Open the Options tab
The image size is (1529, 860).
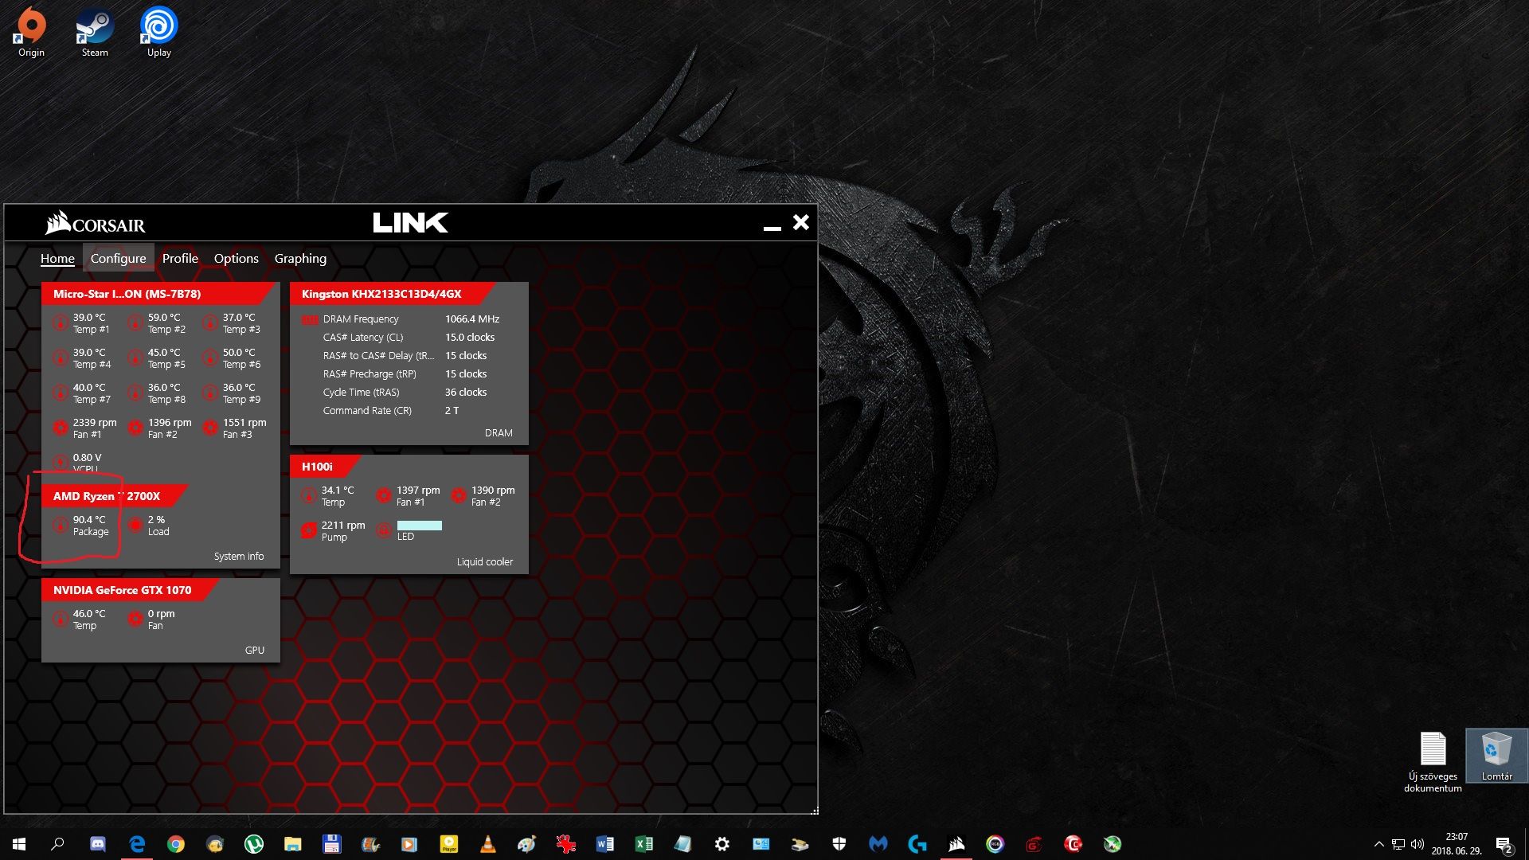(x=236, y=258)
